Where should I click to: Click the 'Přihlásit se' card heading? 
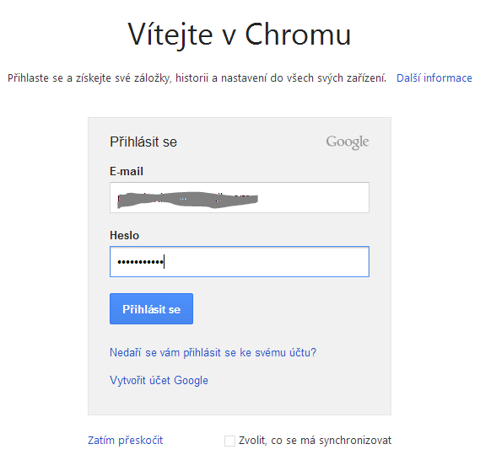click(143, 142)
